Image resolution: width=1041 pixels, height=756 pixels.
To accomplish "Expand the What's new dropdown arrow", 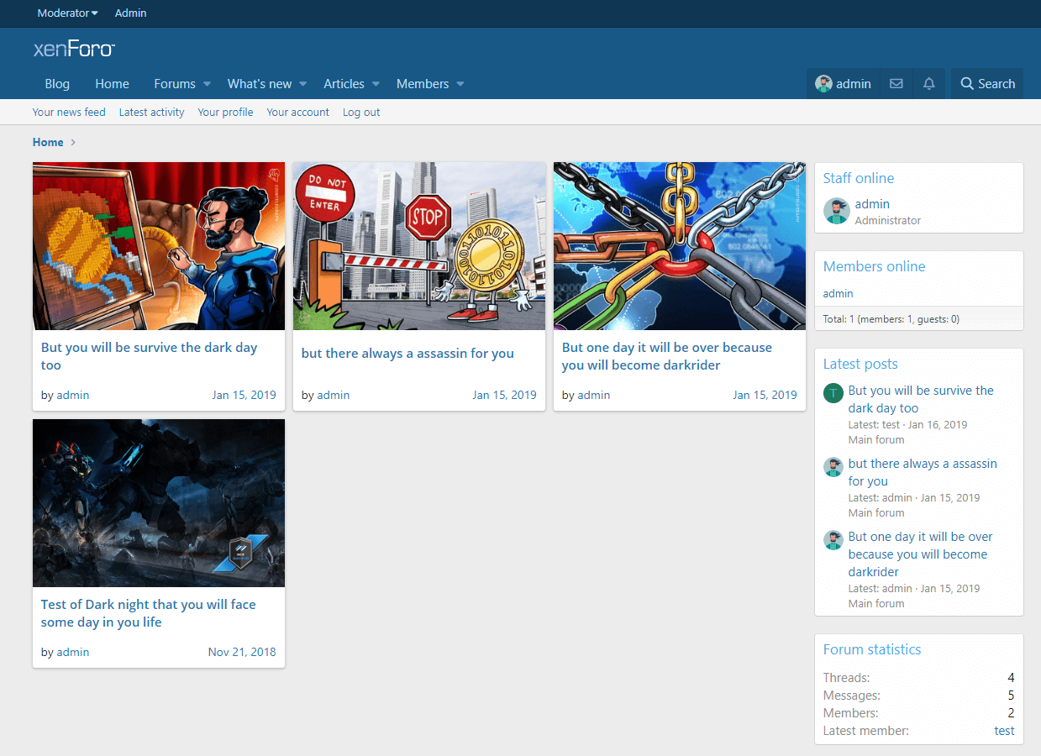I will click(303, 84).
